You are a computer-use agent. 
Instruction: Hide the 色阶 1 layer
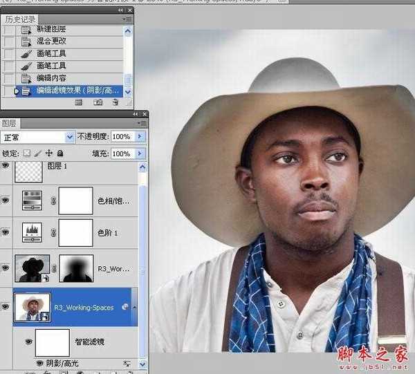point(6,234)
